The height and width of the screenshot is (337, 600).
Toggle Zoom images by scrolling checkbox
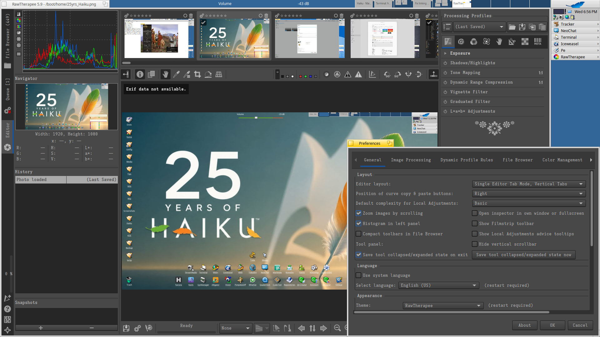[x=359, y=213]
